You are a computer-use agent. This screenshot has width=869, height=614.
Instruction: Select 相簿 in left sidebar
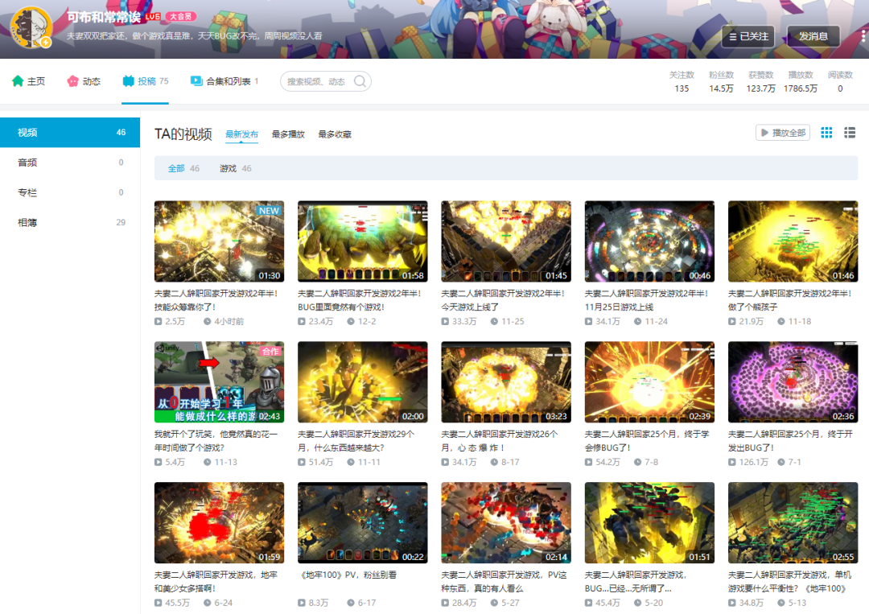point(28,222)
